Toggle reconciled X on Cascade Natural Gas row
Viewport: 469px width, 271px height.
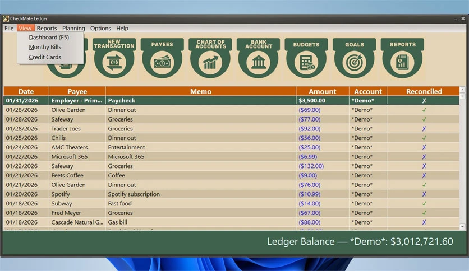(x=424, y=222)
